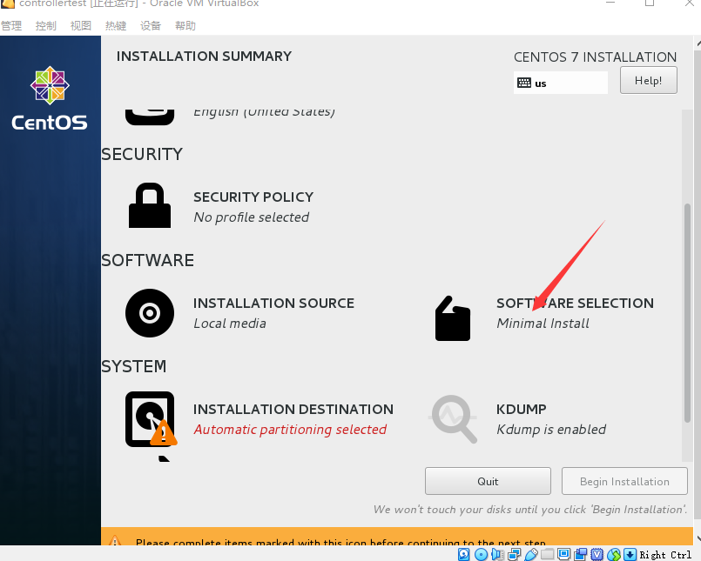This screenshot has height=561, width=701.
Task: Open the 管理 menu
Action: pos(11,25)
